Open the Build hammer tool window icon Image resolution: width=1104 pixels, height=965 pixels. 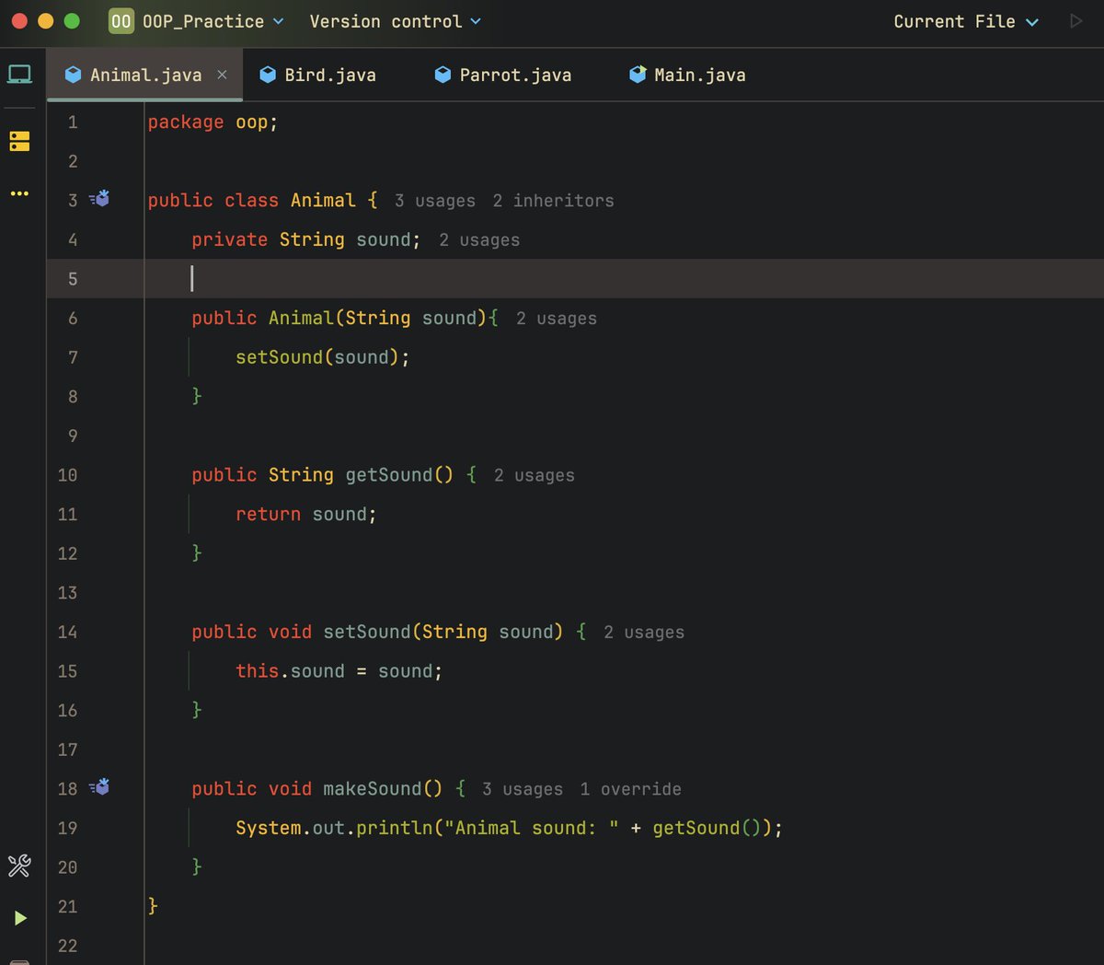[x=19, y=866]
